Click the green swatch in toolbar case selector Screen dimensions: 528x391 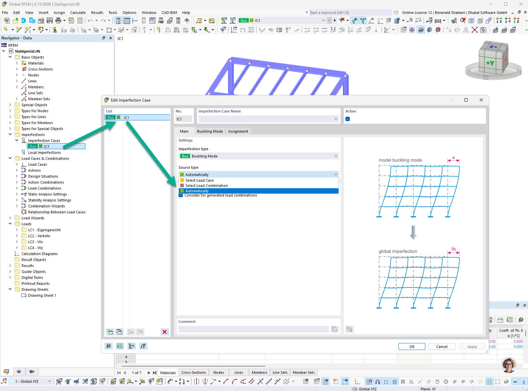pos(251,21)
